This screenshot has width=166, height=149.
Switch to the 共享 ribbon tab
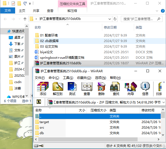(x=36, y=11)
